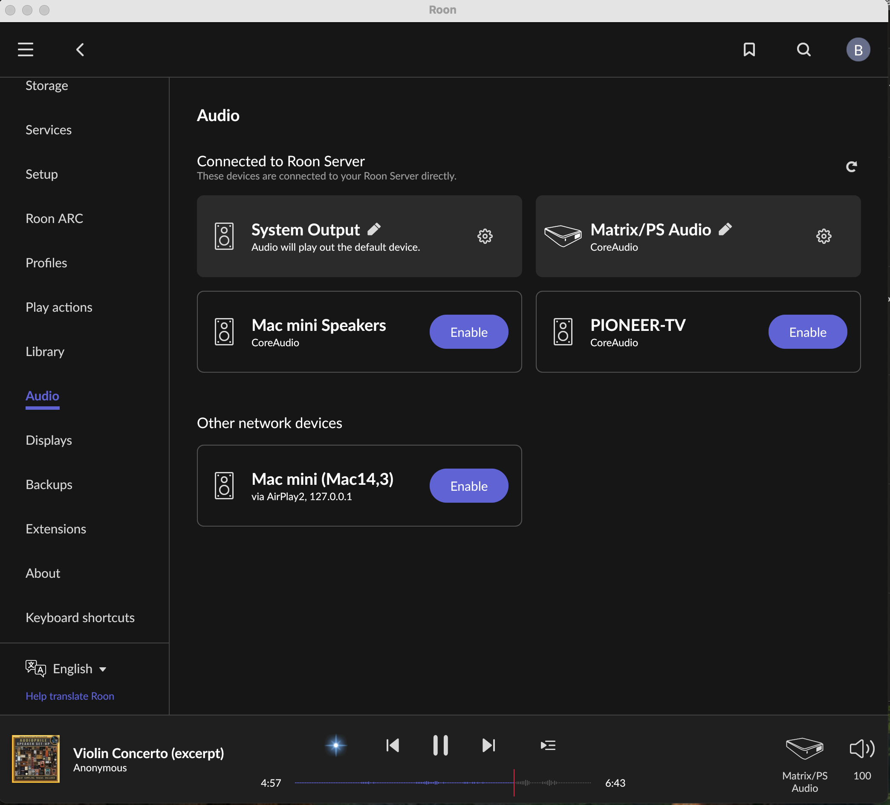Image resolution: width=890 pixels, height=805 pixels.
Task: Open Setup settings
Action: [41, 174]
